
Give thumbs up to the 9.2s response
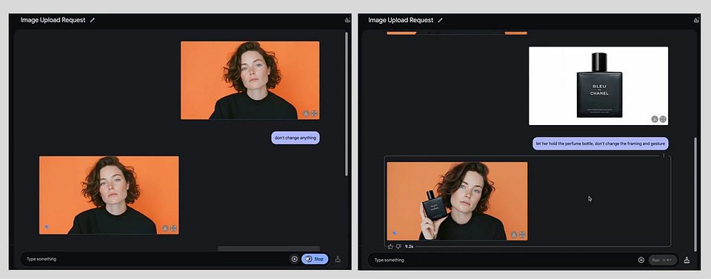(390, 246)
